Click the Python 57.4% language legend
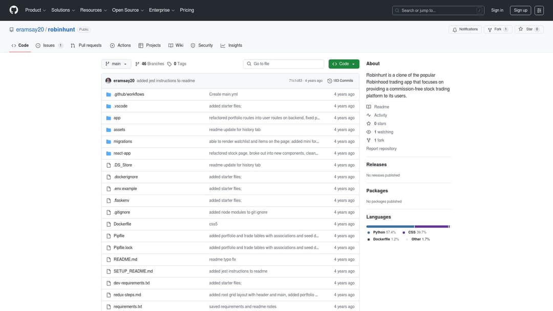553x311 pixels. click(x=381, y=232)
